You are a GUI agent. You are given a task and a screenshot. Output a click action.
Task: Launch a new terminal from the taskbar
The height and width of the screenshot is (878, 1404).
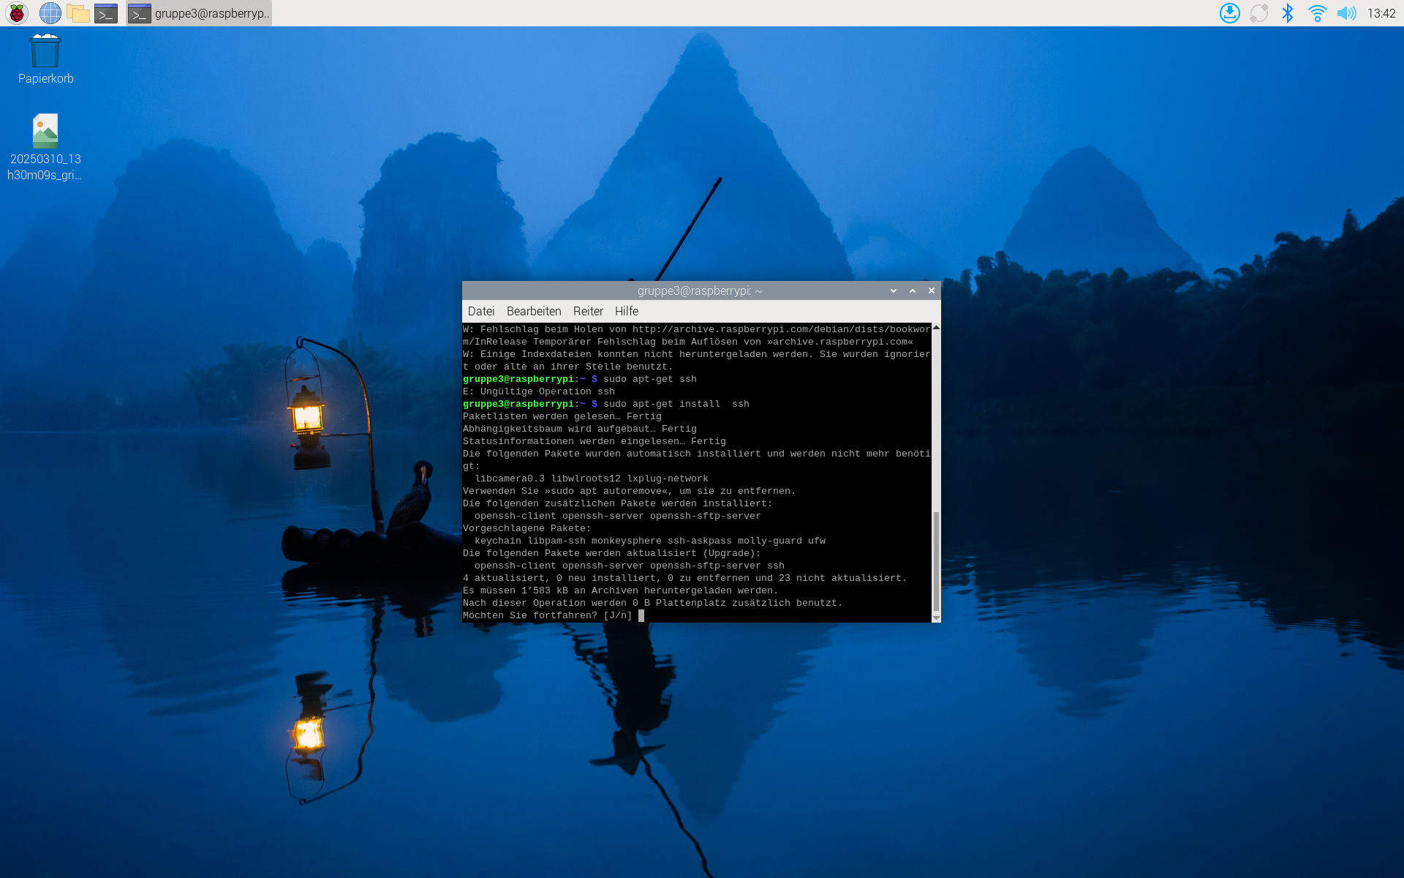point(106,13)
